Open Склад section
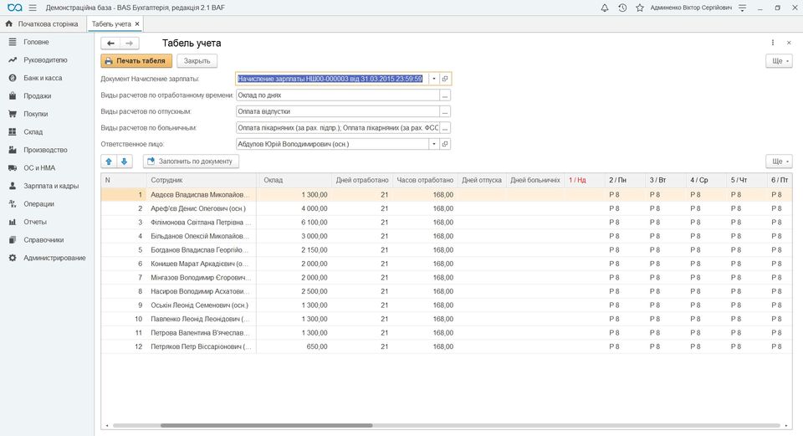803x436 pixels. [x=33, y=131]
